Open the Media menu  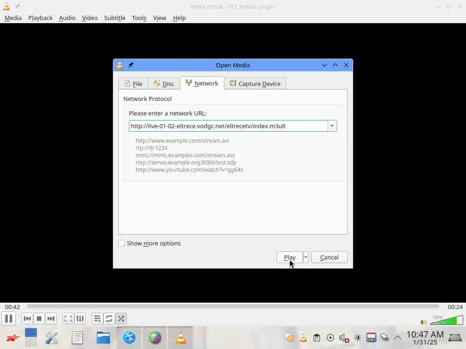[13, 18]
